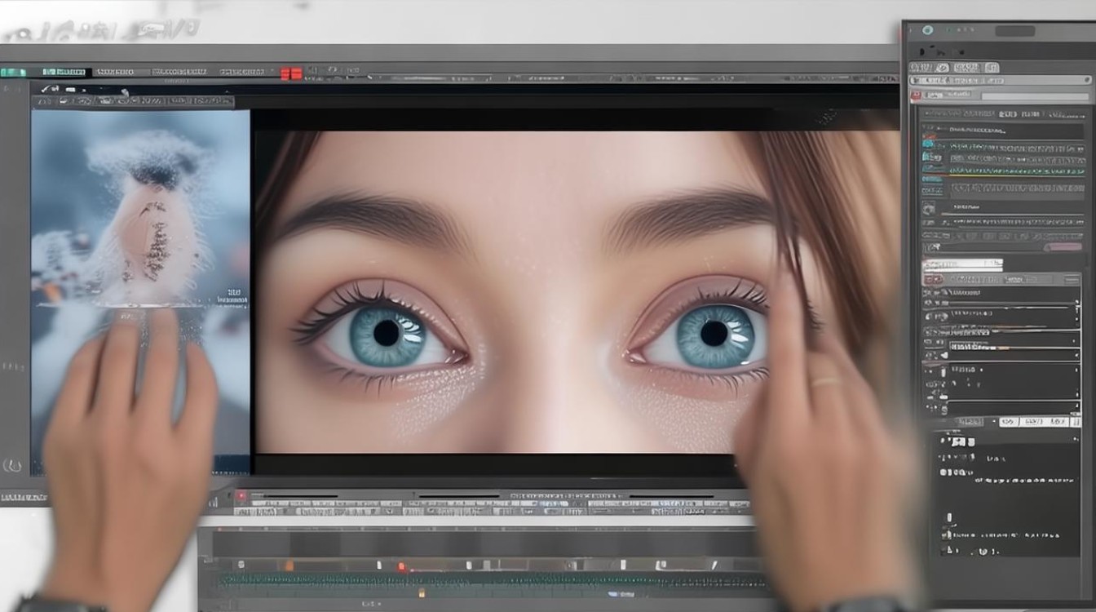Click the teal circle icon atop right panel
The image size is (1096, 612).
coord(927,30)
